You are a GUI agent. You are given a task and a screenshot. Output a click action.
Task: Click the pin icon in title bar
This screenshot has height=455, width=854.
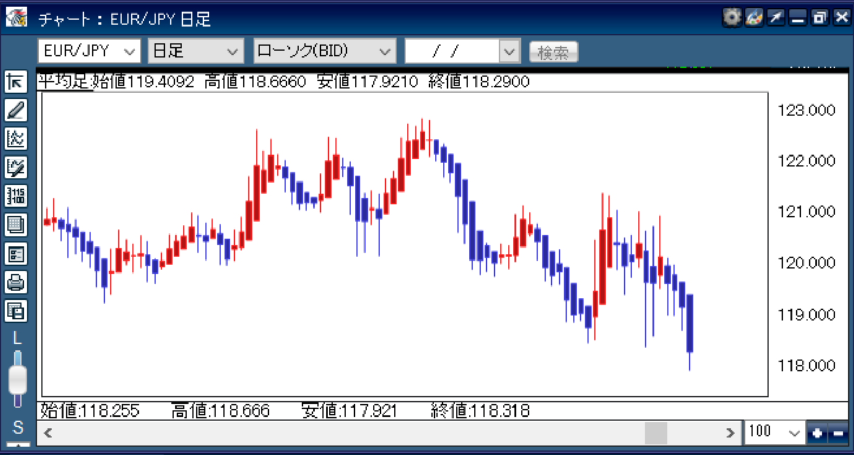point(775,18)
